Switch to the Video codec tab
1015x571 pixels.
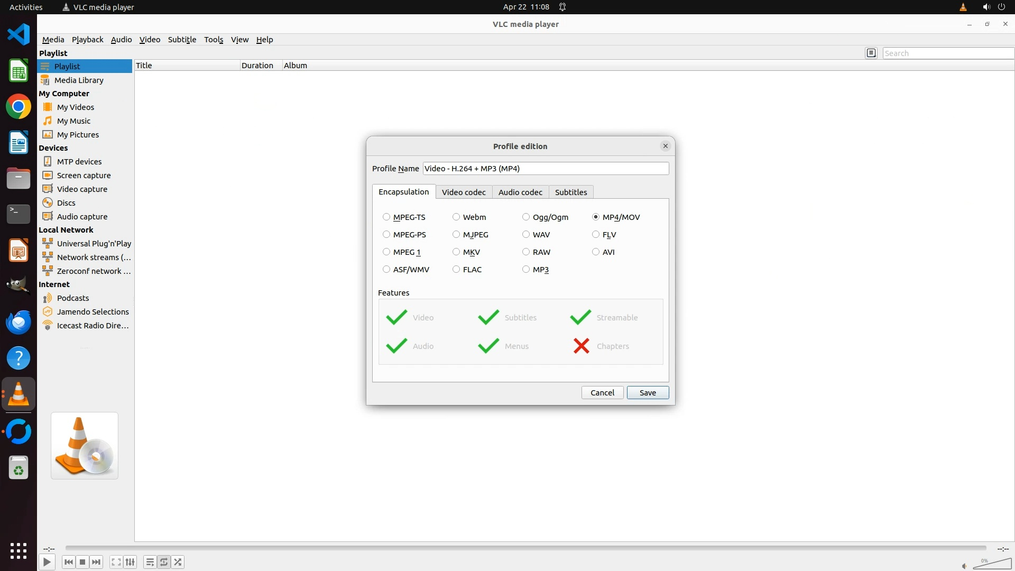(x=464, y=192)
